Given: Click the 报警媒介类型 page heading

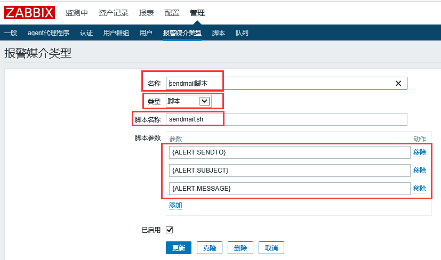Looking at the screenshot, I should [x=38, y=53].
